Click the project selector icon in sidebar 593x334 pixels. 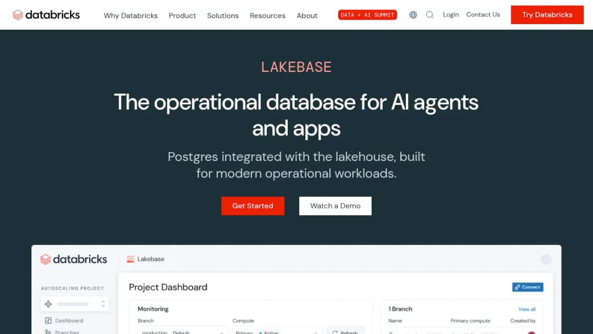[x=48, y=304]
